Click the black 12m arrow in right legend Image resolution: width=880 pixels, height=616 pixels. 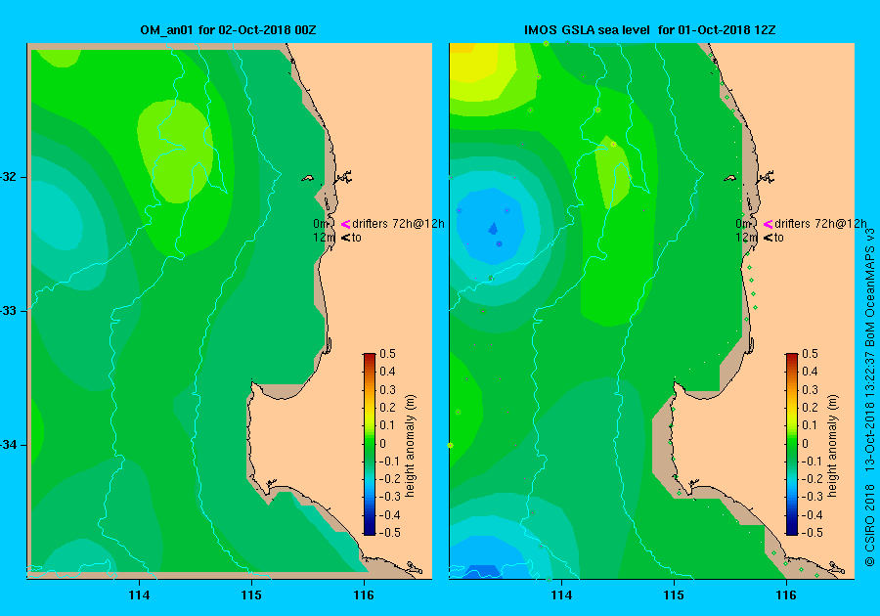pyautogui.click(x=768, y=238)
